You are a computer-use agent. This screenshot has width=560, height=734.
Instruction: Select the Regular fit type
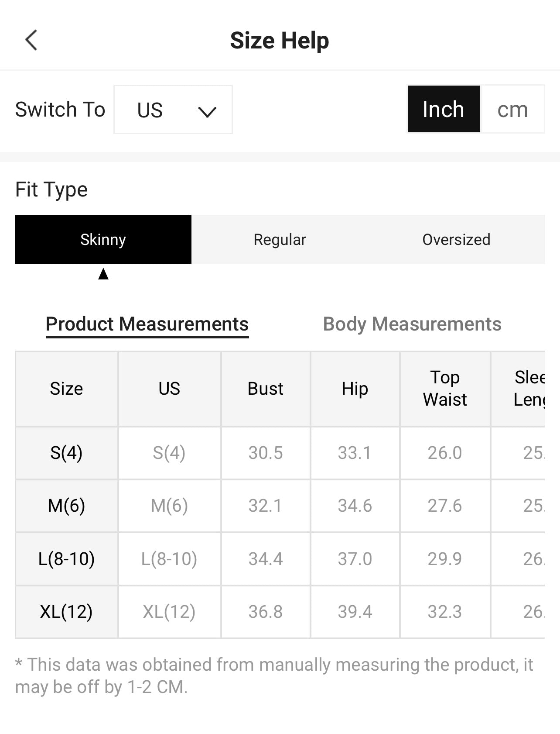(x=280, y=239)
